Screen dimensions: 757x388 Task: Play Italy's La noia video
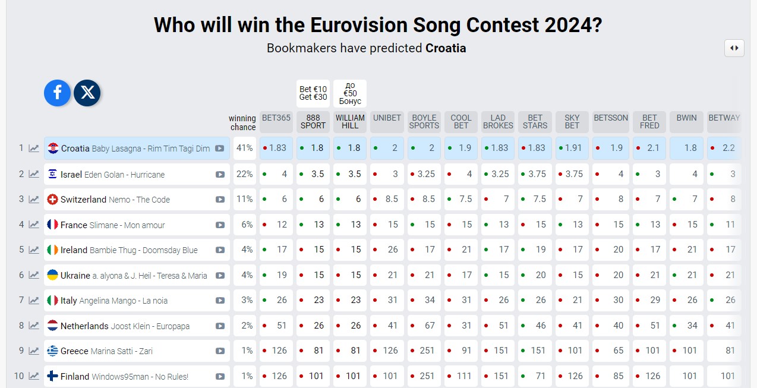(220, 301)
